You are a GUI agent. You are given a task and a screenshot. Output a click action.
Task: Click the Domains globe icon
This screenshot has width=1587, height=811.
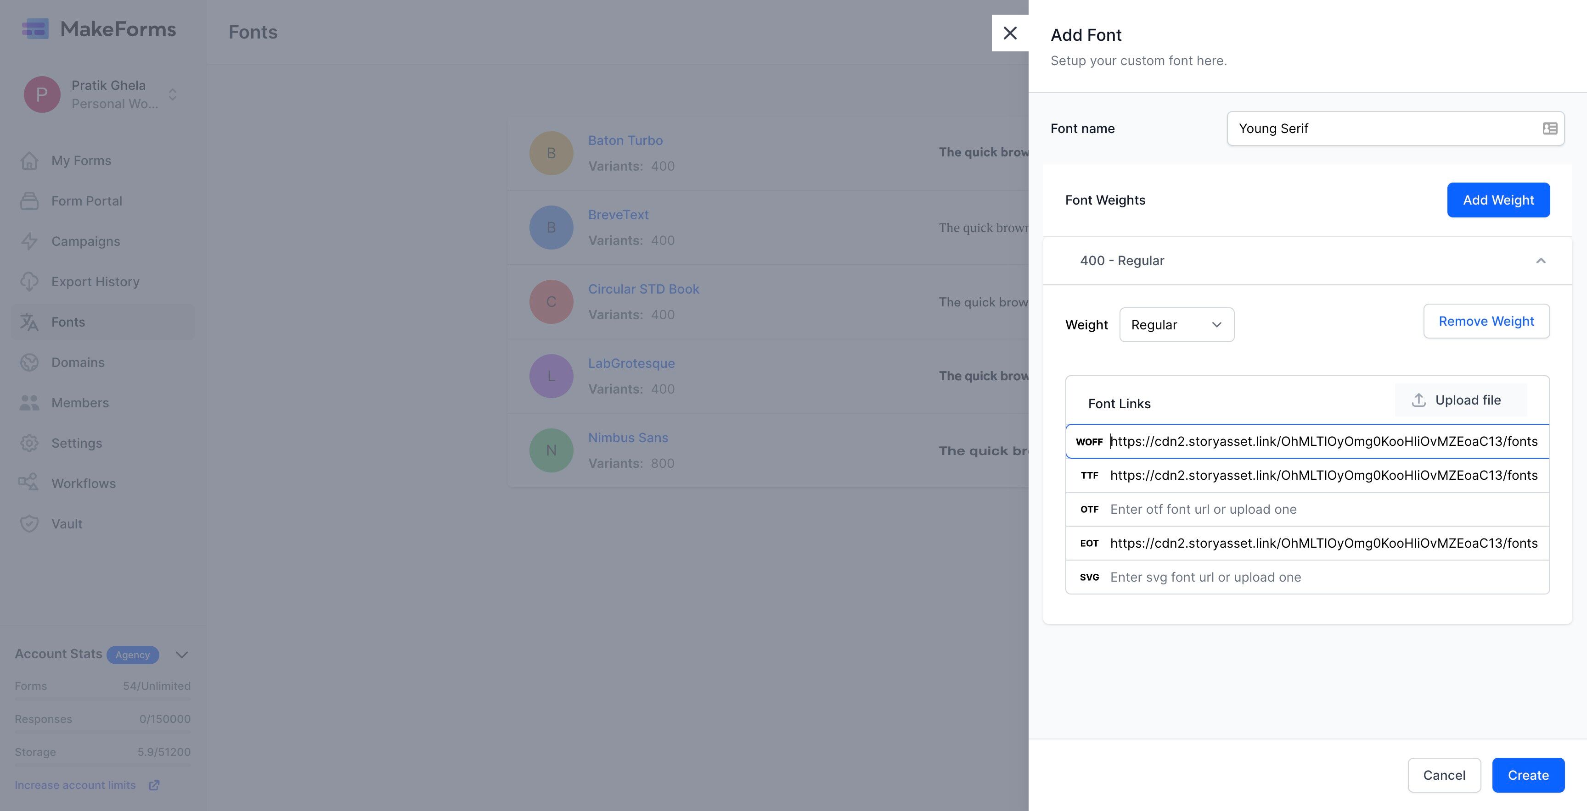[x=29, y=362]
